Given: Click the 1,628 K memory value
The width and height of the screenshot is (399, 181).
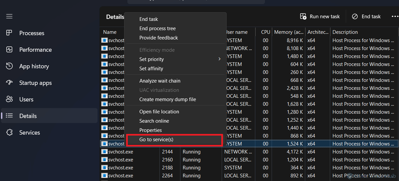Looking at the screenshot, I should click(x=295, y=104).
